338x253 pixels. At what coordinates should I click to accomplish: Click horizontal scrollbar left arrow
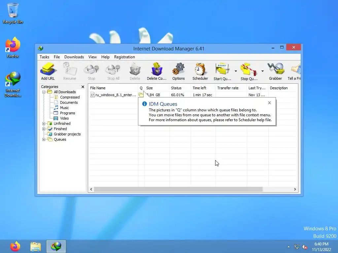pyautogui.click(x=91, y=189)
